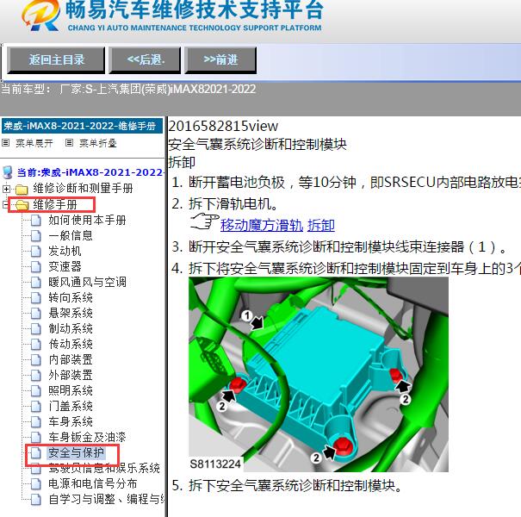Click the page icon beside 外部装置
Viewport: 521px width, 517px height.
pos(36,376)
